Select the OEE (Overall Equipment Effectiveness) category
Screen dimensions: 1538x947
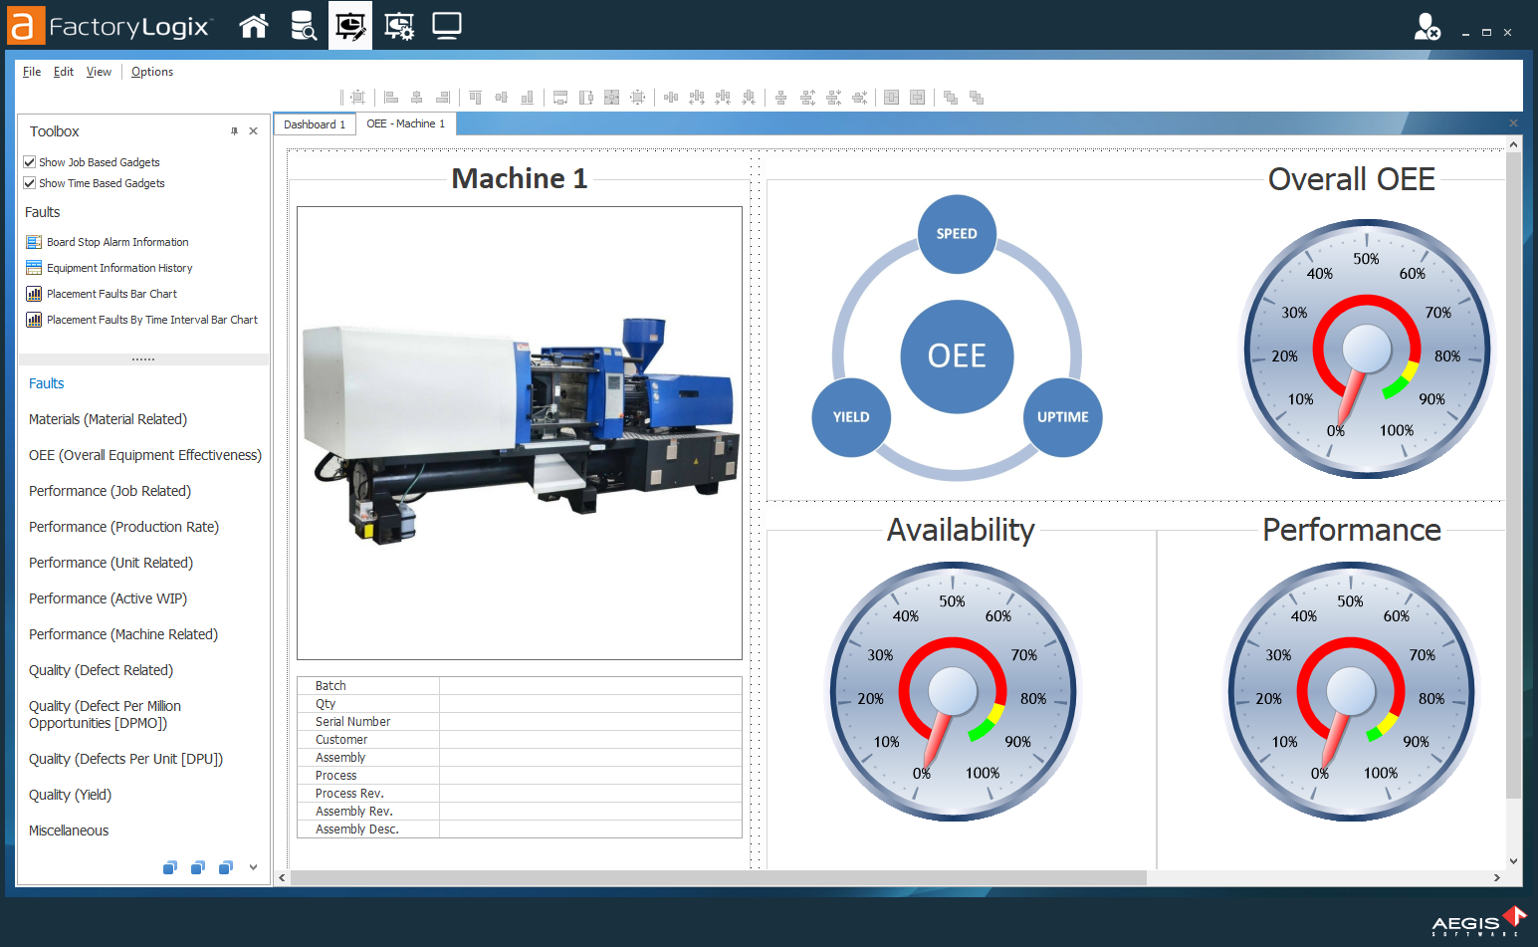coord(145,455)
